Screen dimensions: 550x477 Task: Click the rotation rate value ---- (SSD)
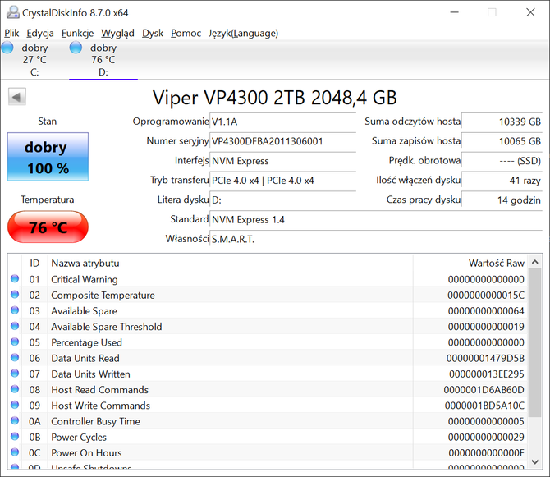point(502,161)
